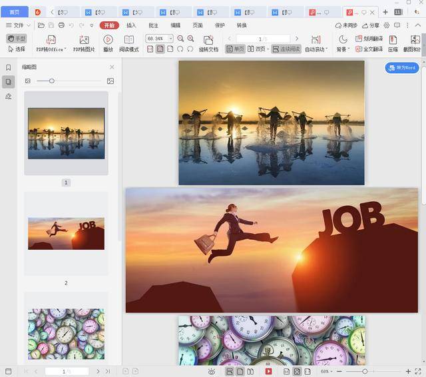This screenshot has height=377, width=426.
Task: Switch to the 开始 ribbon tab
Action: pyautogui.click(x=109, y=25)
